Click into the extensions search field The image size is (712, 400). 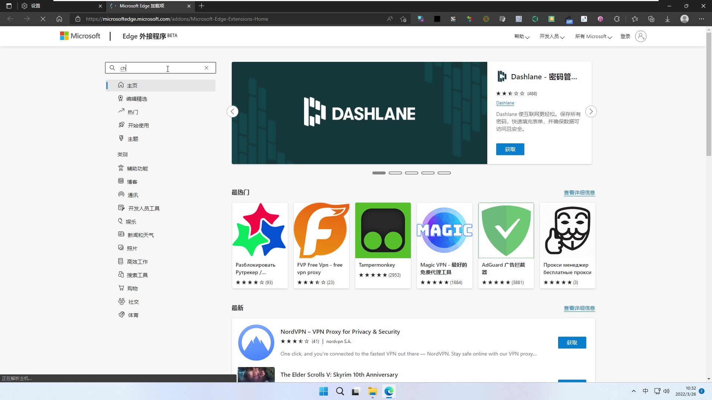coord(161,68)
